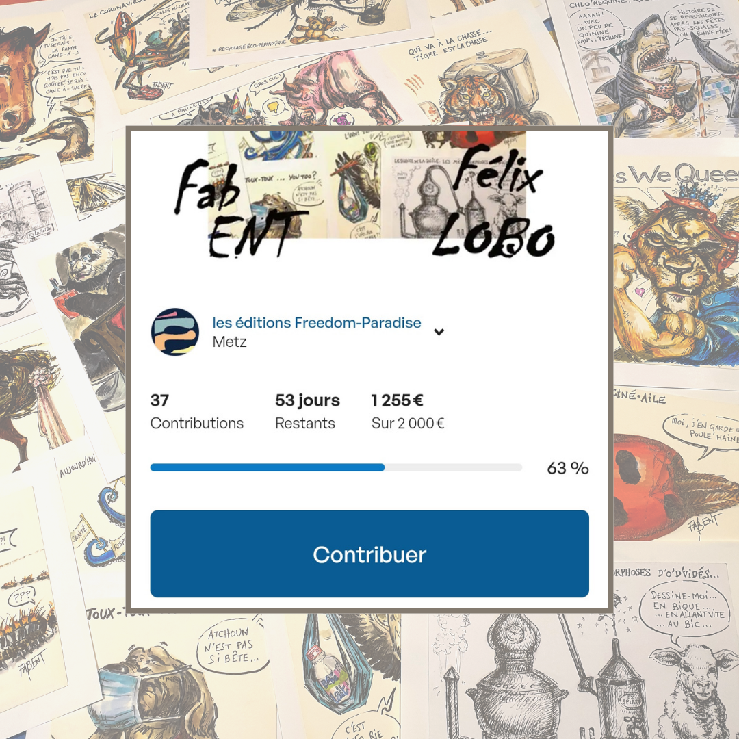The width and height of the screenshot is (739, 739).
Task: Select the 37 Contributions counter
Action: (x=197, y=411)
